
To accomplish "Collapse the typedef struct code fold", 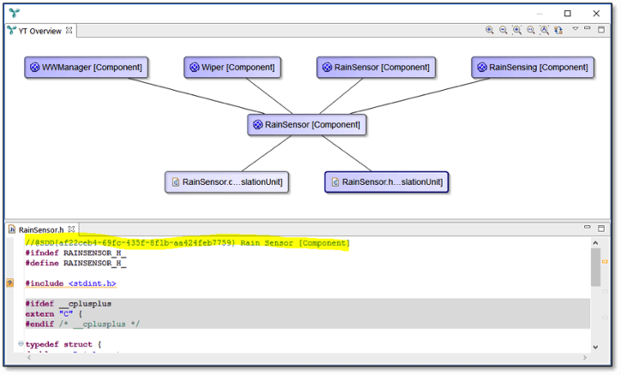I will [21, 344].
